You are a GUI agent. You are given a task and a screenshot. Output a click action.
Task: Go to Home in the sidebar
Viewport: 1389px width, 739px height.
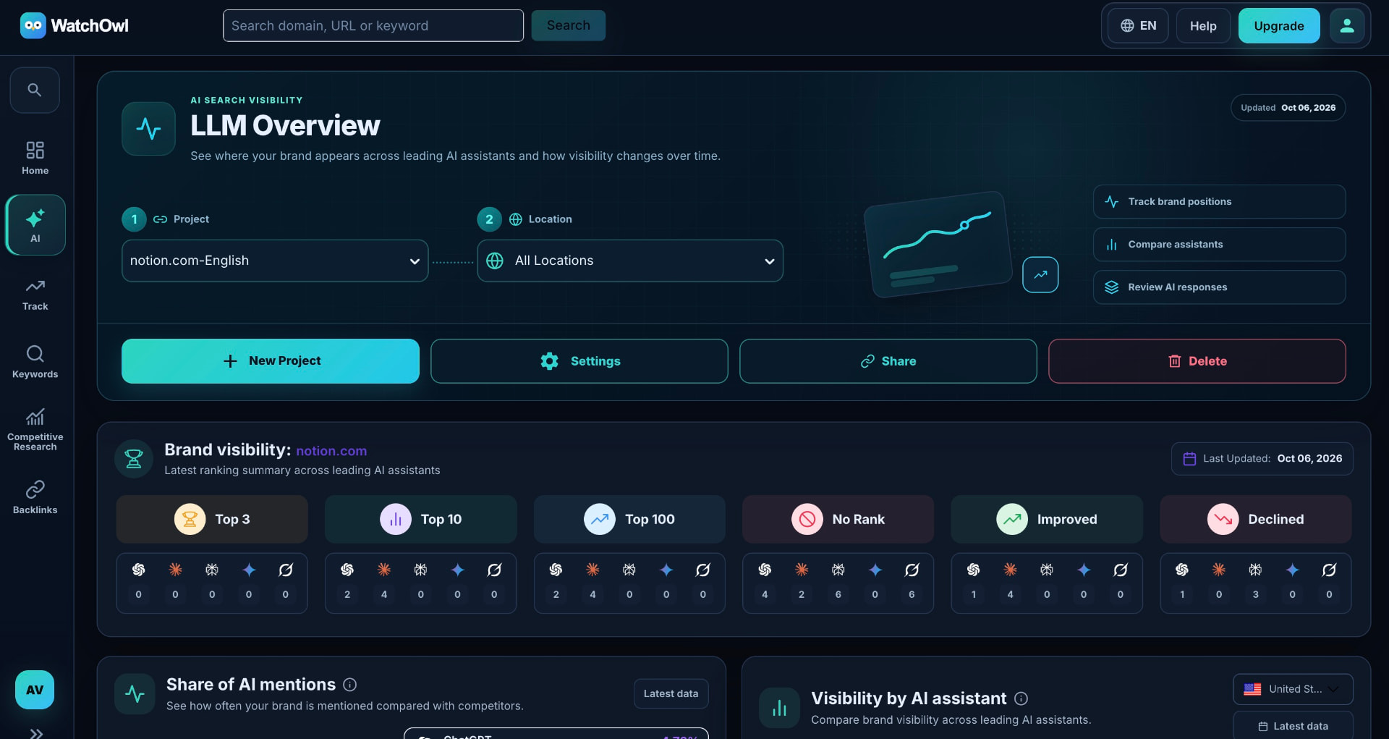pos(35,158)
